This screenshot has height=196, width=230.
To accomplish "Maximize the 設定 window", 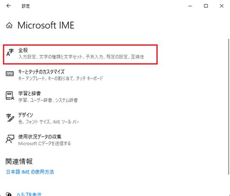I will point(206,6).
